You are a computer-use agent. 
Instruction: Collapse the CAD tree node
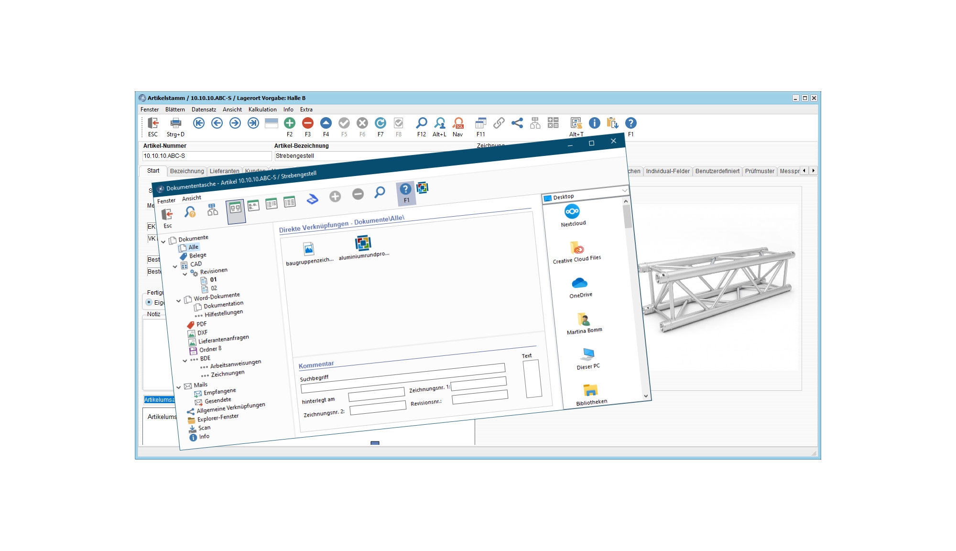tap(175, 266)
